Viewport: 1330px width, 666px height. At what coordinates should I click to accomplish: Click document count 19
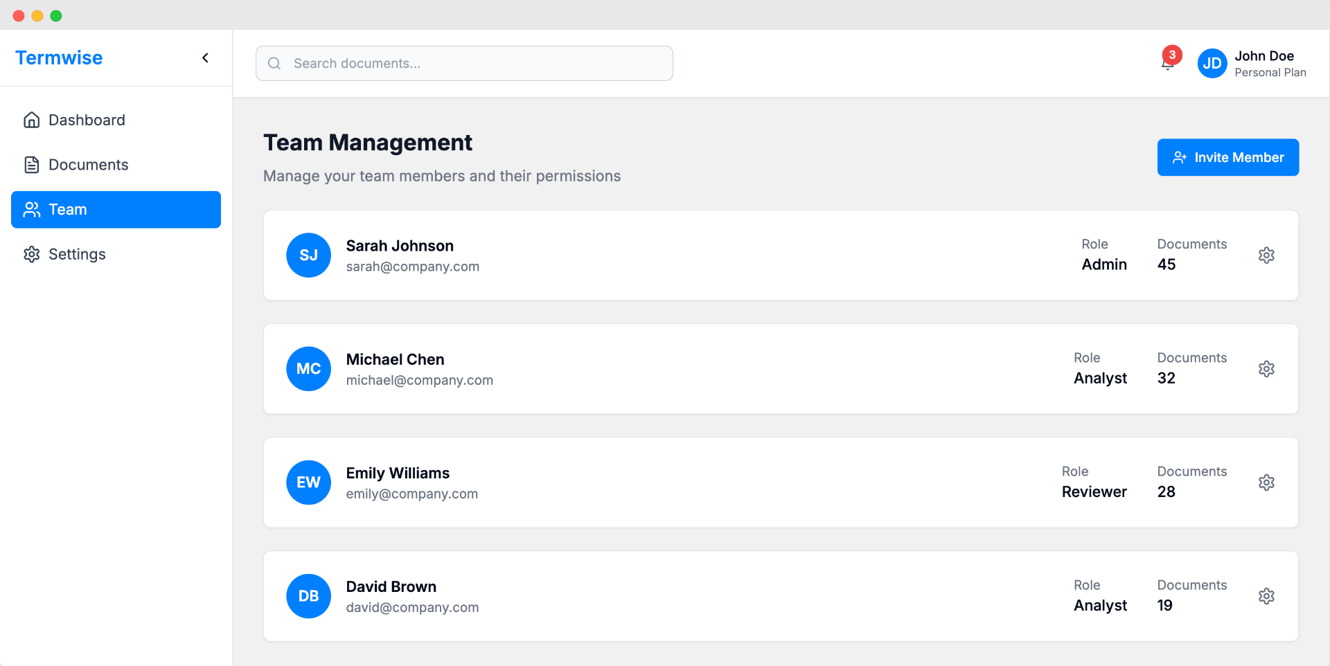1165,605
